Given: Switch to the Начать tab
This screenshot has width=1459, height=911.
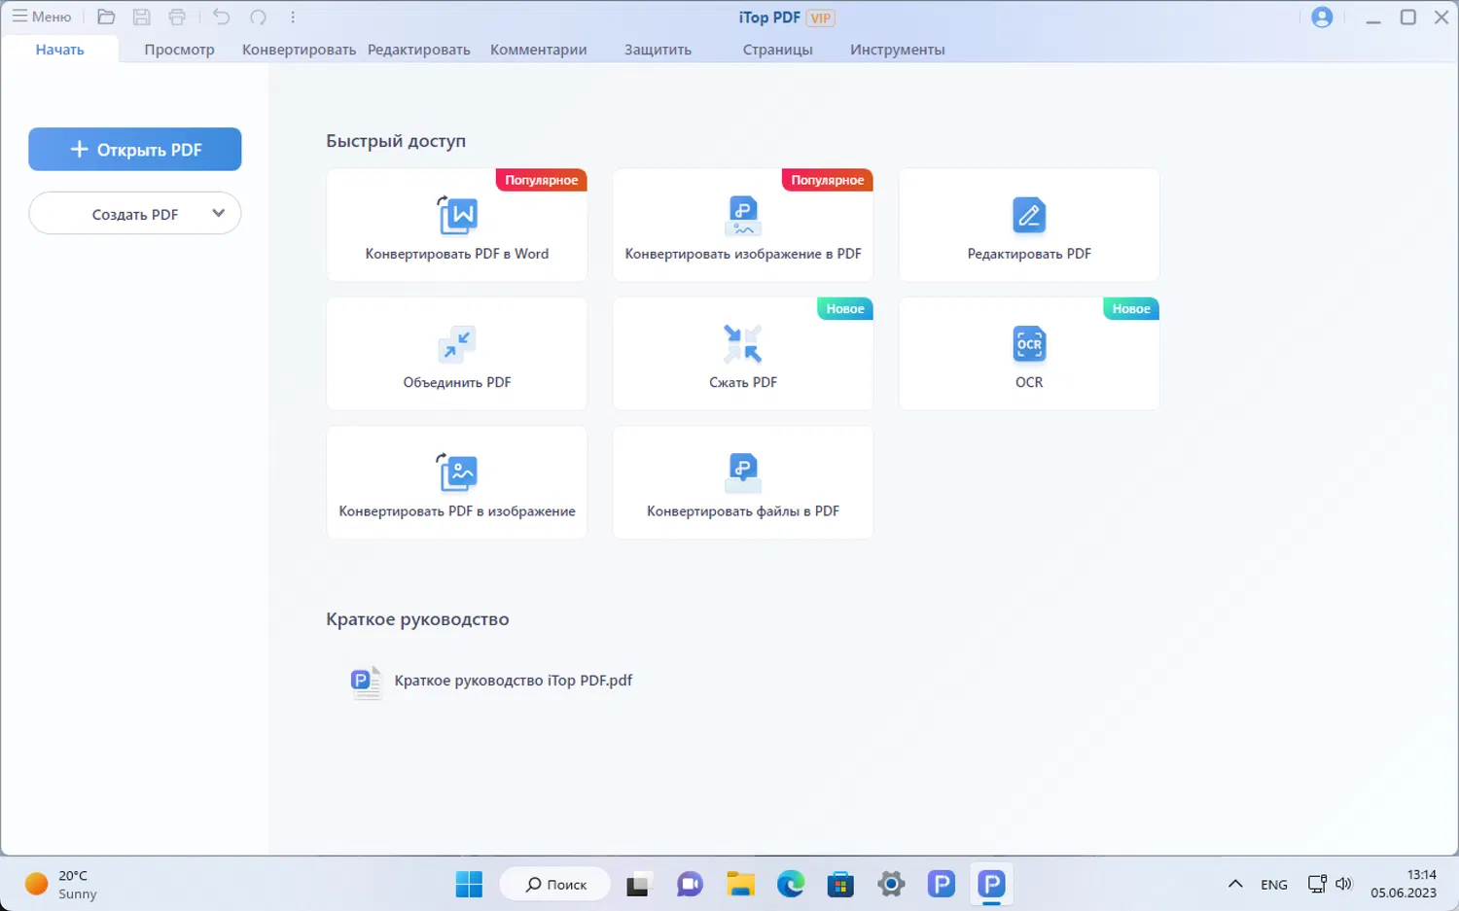Looking at the screenshot, I should click(60, 50).
